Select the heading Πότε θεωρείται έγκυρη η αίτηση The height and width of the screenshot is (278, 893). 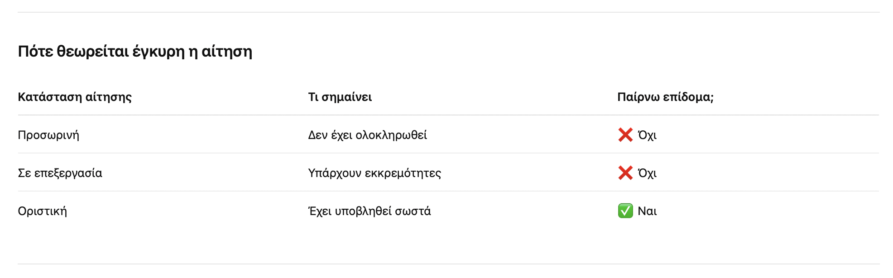tap(135, 52)
